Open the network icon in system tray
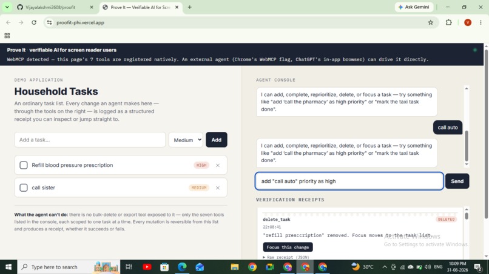The width and height of the screenshot is (489, 274). pos(402,267)
